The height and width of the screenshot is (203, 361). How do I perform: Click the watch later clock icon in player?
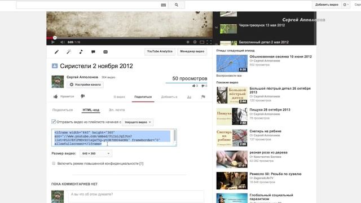pos(188,42)
